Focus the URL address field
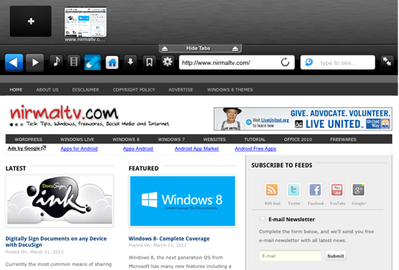The image size is (399, 270). click(237, 62)
